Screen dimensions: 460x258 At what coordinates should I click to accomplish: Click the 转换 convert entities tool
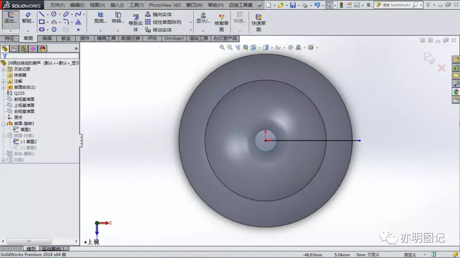pos(118,18)
